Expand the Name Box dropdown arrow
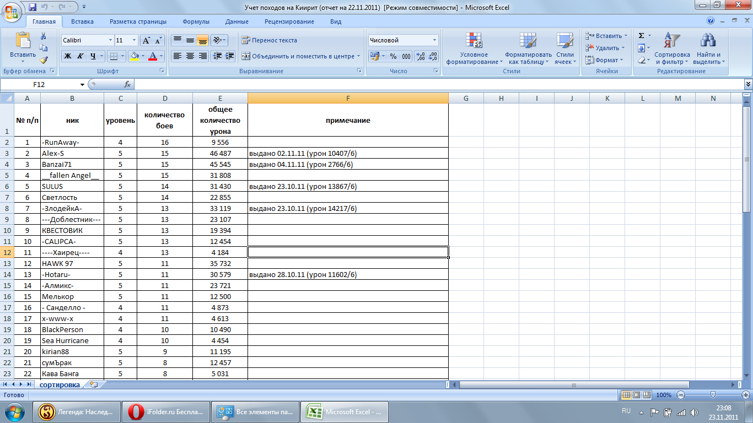This screenshot has width=753, height=423. point(83,85)
